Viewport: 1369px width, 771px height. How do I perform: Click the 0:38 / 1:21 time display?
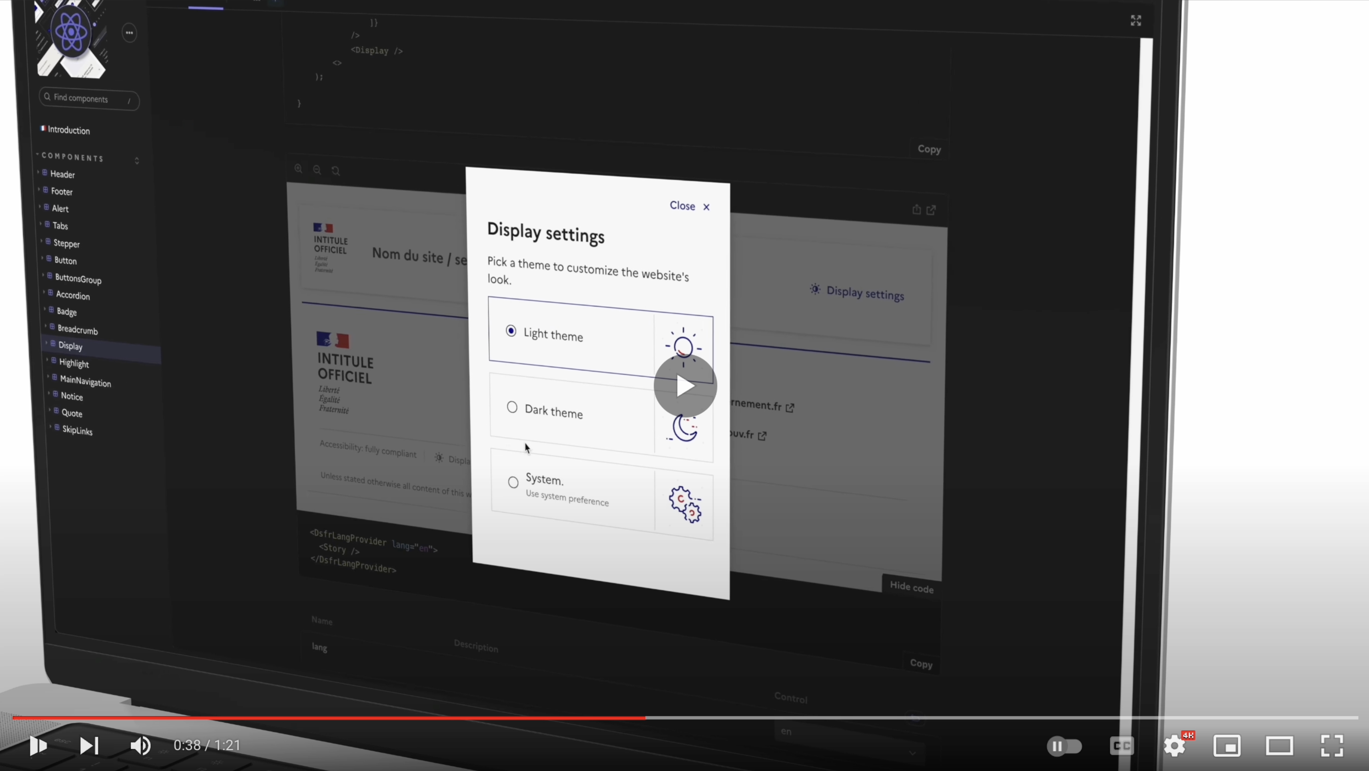[207, 745]
